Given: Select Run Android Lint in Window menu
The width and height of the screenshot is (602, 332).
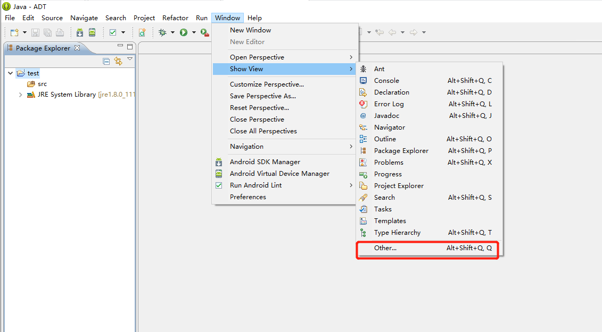Looking at the screenshot, I should (x=284, y=185).
